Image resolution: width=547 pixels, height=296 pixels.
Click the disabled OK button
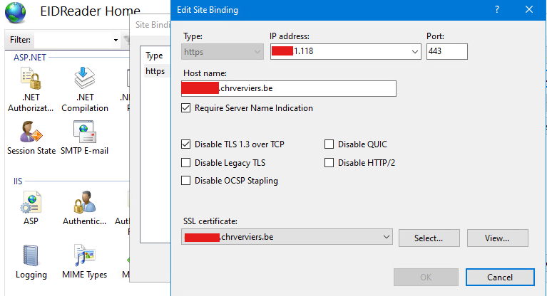point(426,277)
